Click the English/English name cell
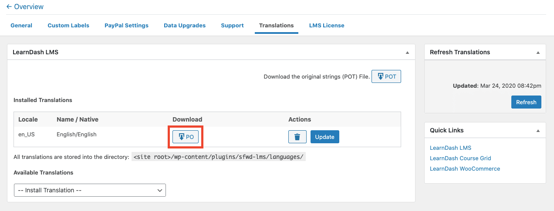554x211 pixels. coord(77,134)
